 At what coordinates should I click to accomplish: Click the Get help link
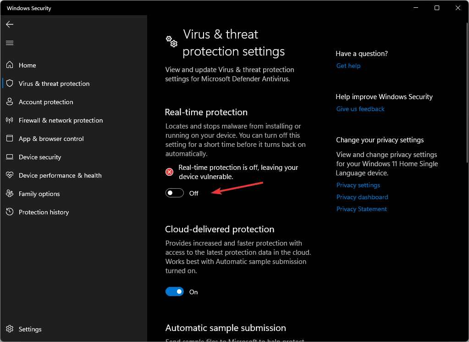point(348,66)
